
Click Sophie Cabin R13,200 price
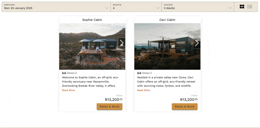point(114,100)
